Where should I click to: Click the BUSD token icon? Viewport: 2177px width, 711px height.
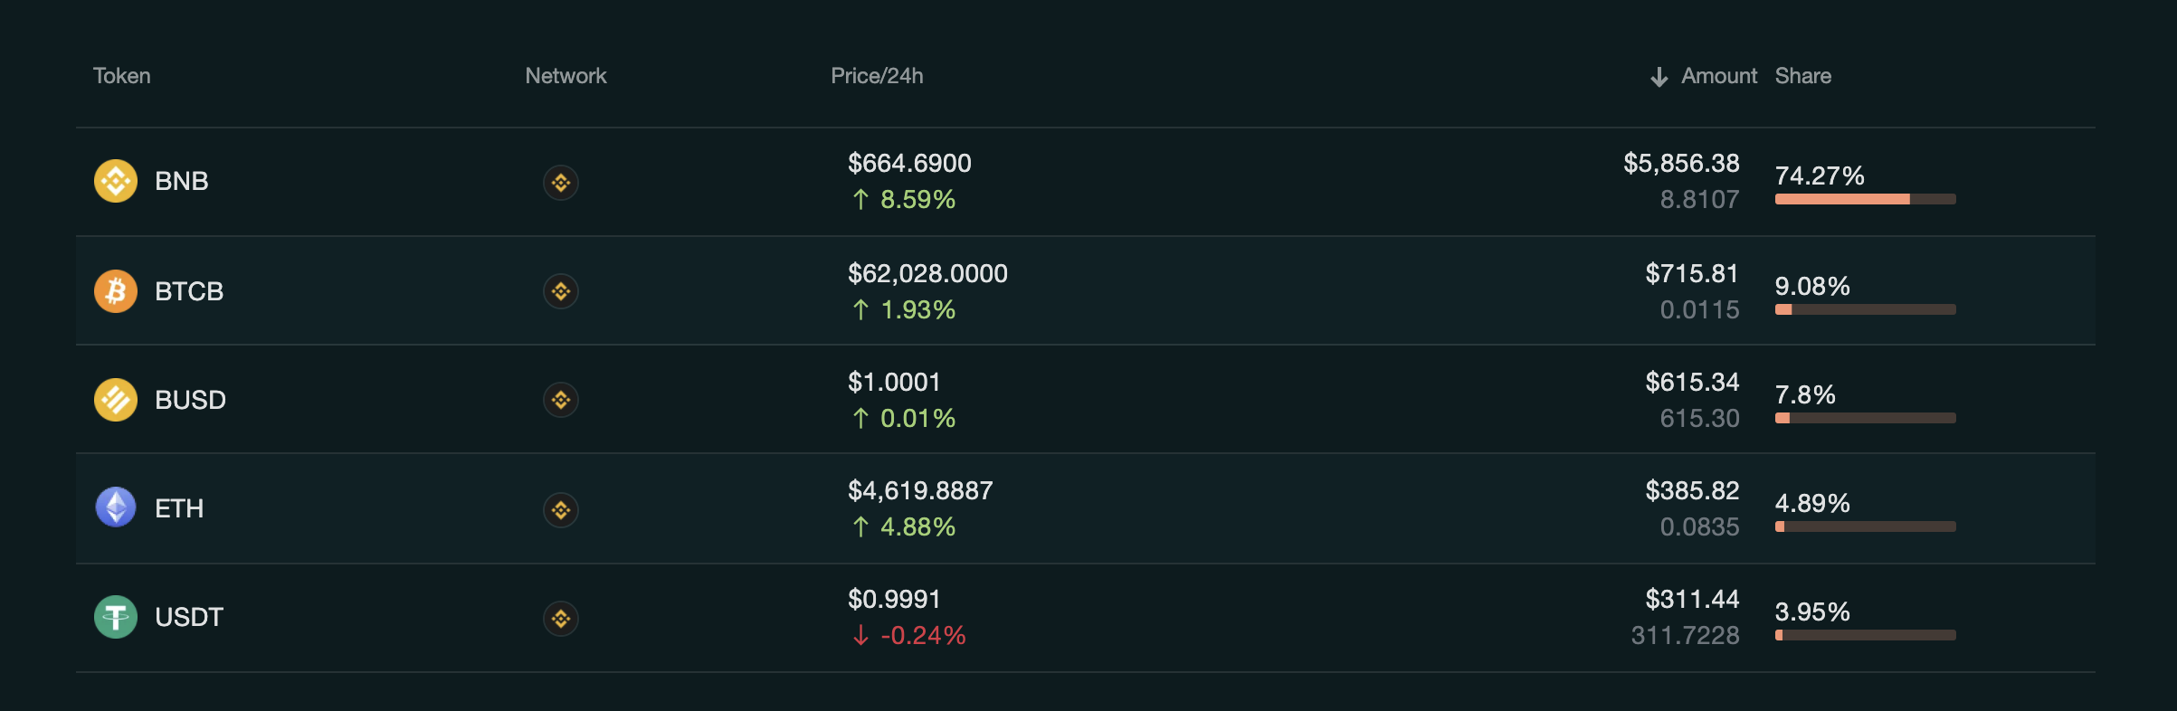(116, 400)
